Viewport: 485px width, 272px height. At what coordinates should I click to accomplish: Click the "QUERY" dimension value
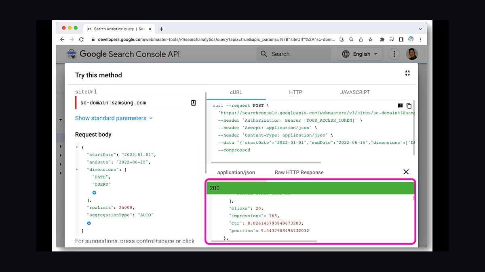pos(101,184)
